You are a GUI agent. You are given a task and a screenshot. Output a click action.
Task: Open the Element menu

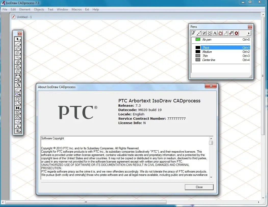pos(25,9)
